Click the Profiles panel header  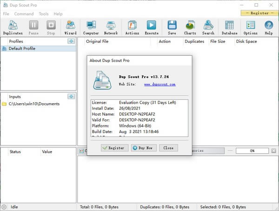tap(16, 41)
